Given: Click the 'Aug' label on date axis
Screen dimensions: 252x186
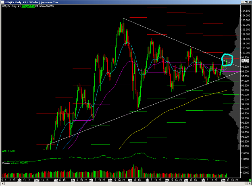Looking at the screenshot, I should point(167,180).
